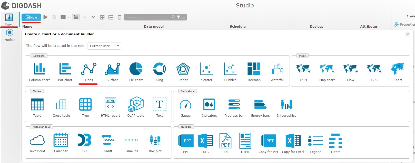Select the Lines chart type
This screenshot has height=163, width=415.
pos(89,72)
